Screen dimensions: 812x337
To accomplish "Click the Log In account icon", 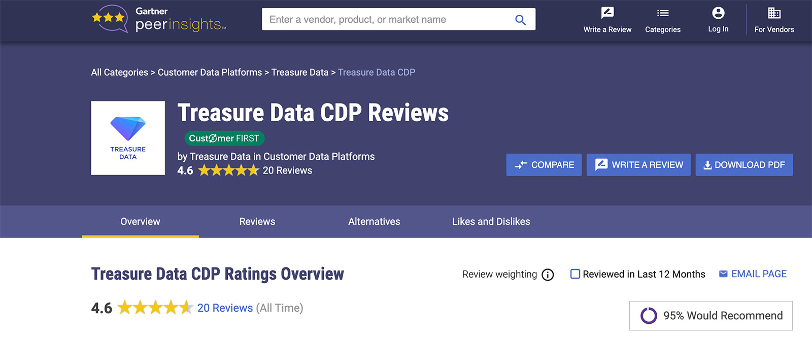I will coord(718,13).
